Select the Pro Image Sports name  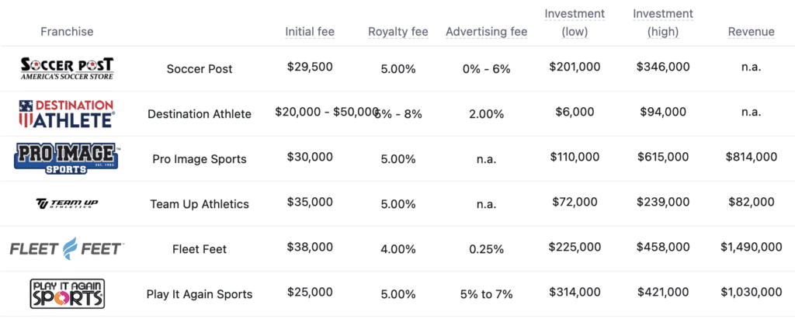tap(200, 159)
